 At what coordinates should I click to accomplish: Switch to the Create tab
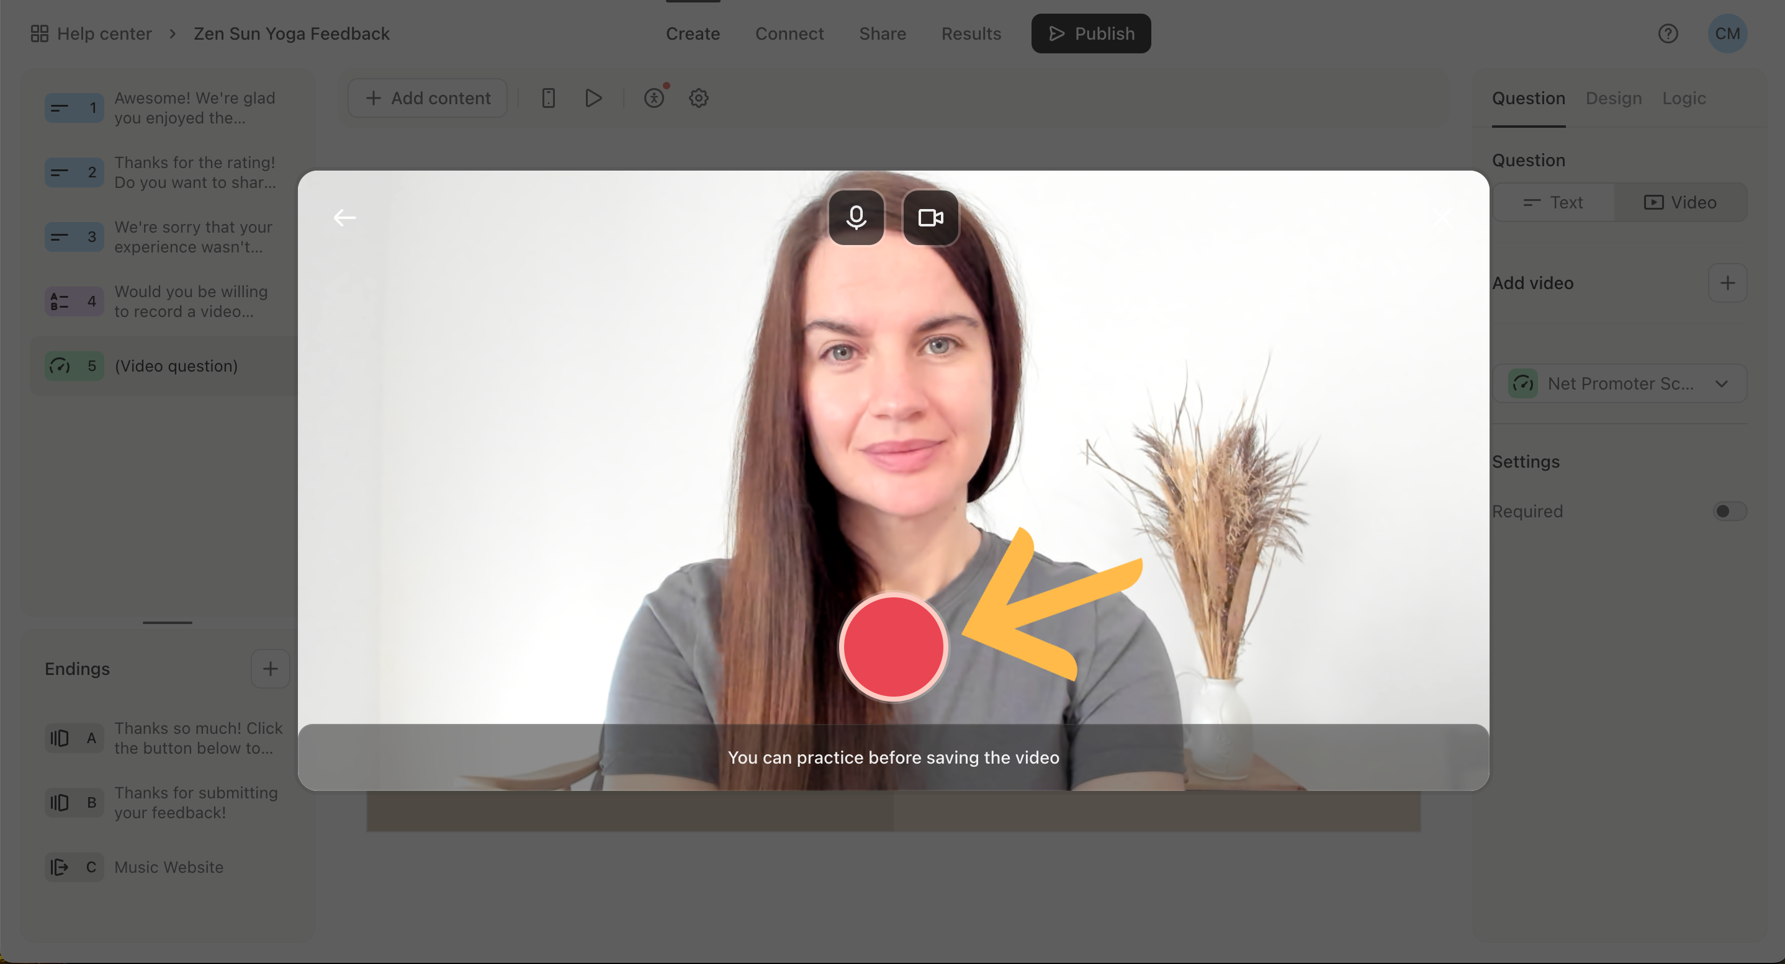pos(693,33)
